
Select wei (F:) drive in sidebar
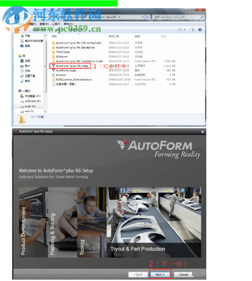(29, 111)
